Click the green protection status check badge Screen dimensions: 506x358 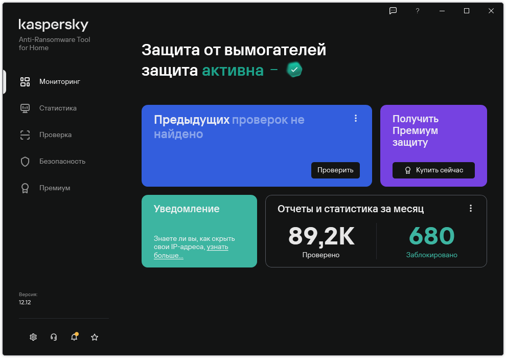[x=294, y=70]
